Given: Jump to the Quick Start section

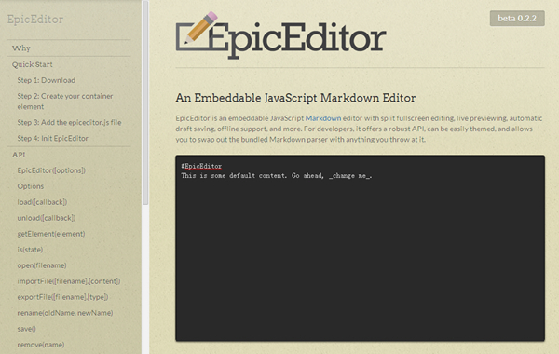Looking at the screenshot, I should click(x=32, y=64).
